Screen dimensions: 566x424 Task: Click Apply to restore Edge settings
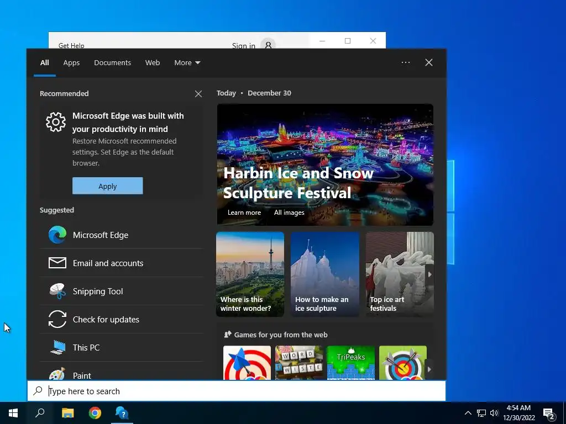tap(108, 186)
